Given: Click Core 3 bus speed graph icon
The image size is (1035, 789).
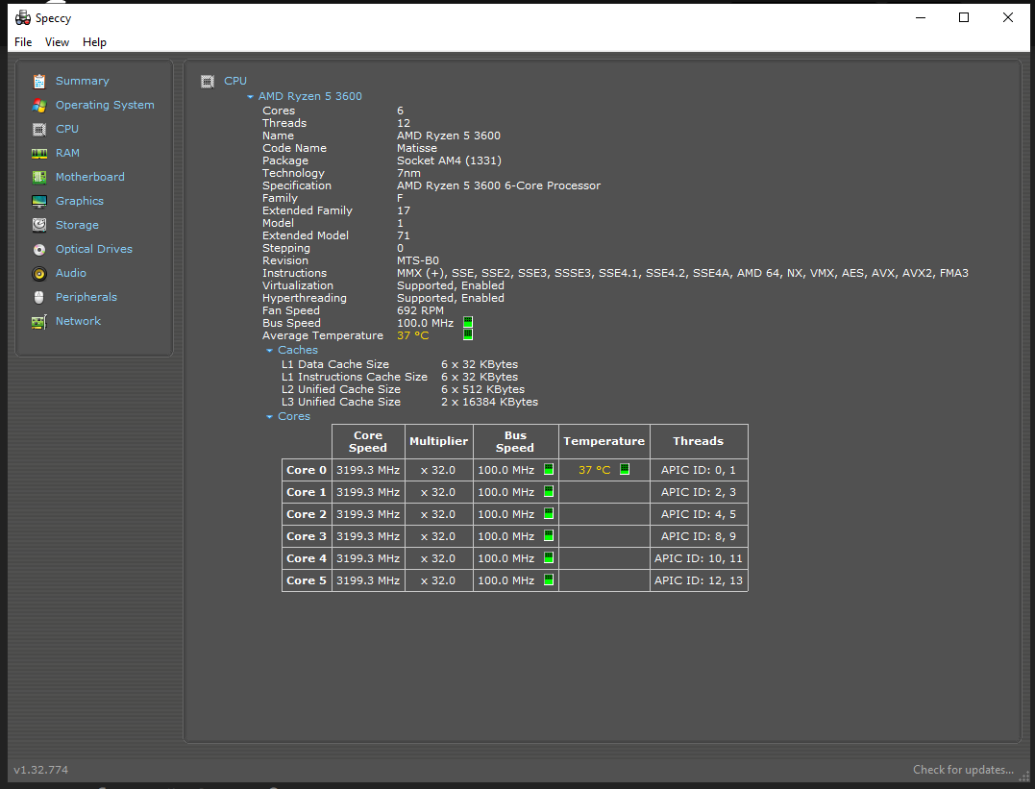Looking at the screenshot, I should tap(549, 535).
